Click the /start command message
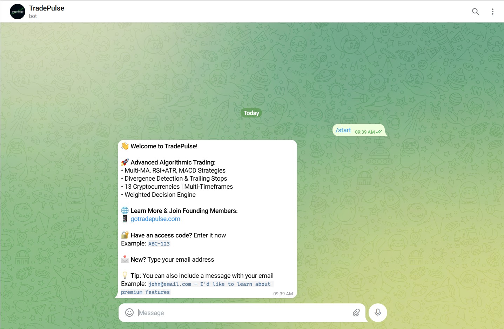Image resolution: width=504 pixels, height=329 pixels. click(x=343, y=130)
